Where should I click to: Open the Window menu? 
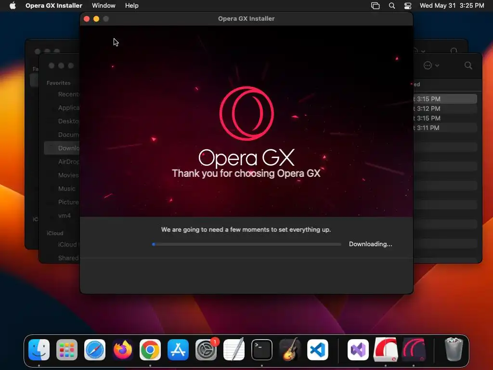[104, 6]
